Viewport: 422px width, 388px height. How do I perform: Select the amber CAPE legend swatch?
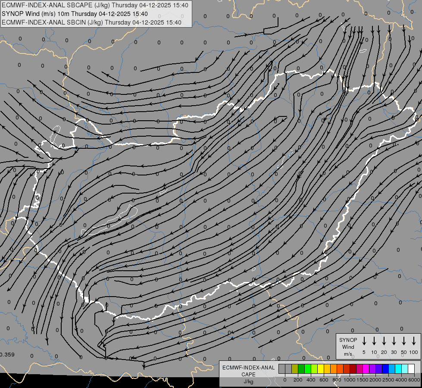(327, 369)
